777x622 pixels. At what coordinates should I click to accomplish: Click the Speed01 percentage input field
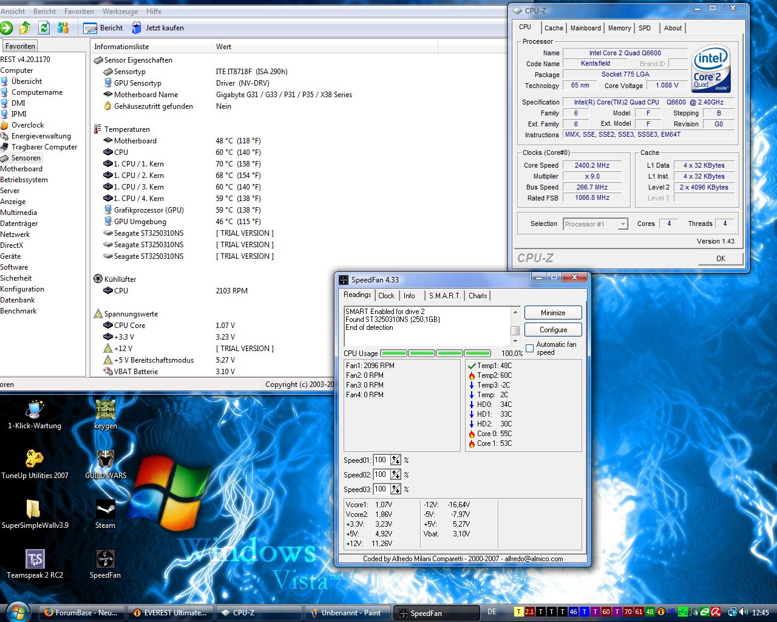(x=381, y=460)
